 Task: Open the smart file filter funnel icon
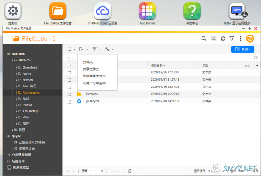(231, 39)
